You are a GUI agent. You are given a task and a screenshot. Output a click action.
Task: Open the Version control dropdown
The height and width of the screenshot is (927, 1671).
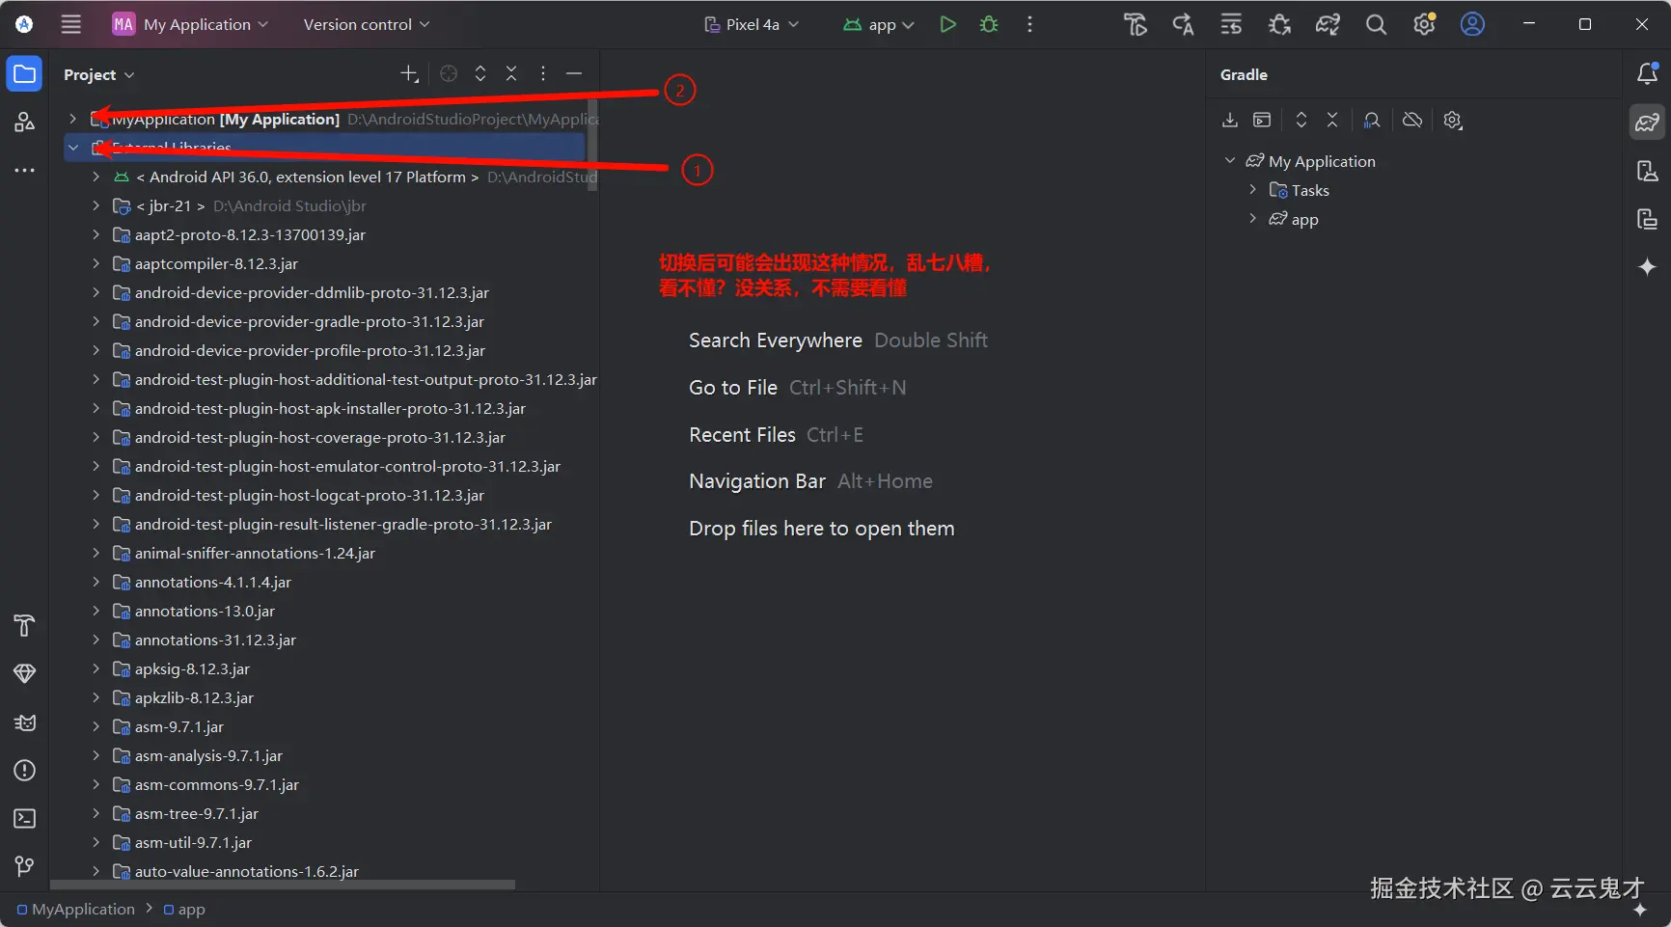coord(367,24)
